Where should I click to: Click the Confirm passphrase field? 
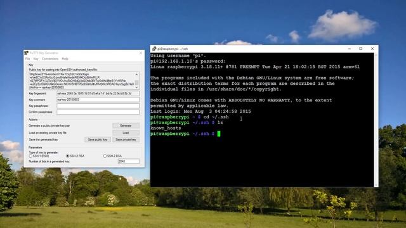(x=98, y=112)
